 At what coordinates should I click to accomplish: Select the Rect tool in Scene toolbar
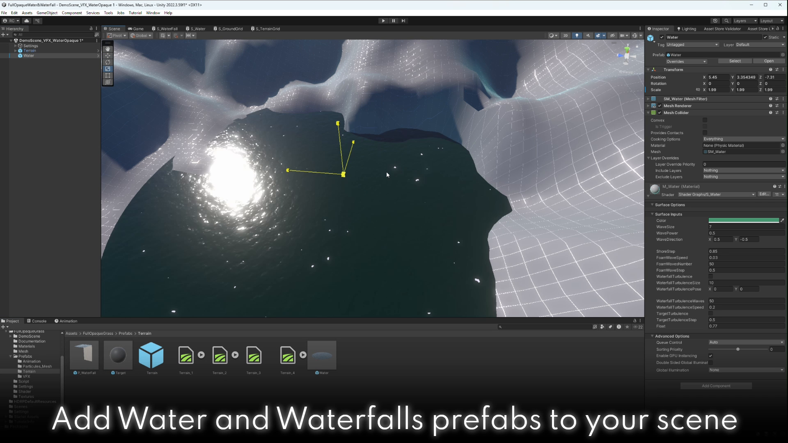(108, 75)
